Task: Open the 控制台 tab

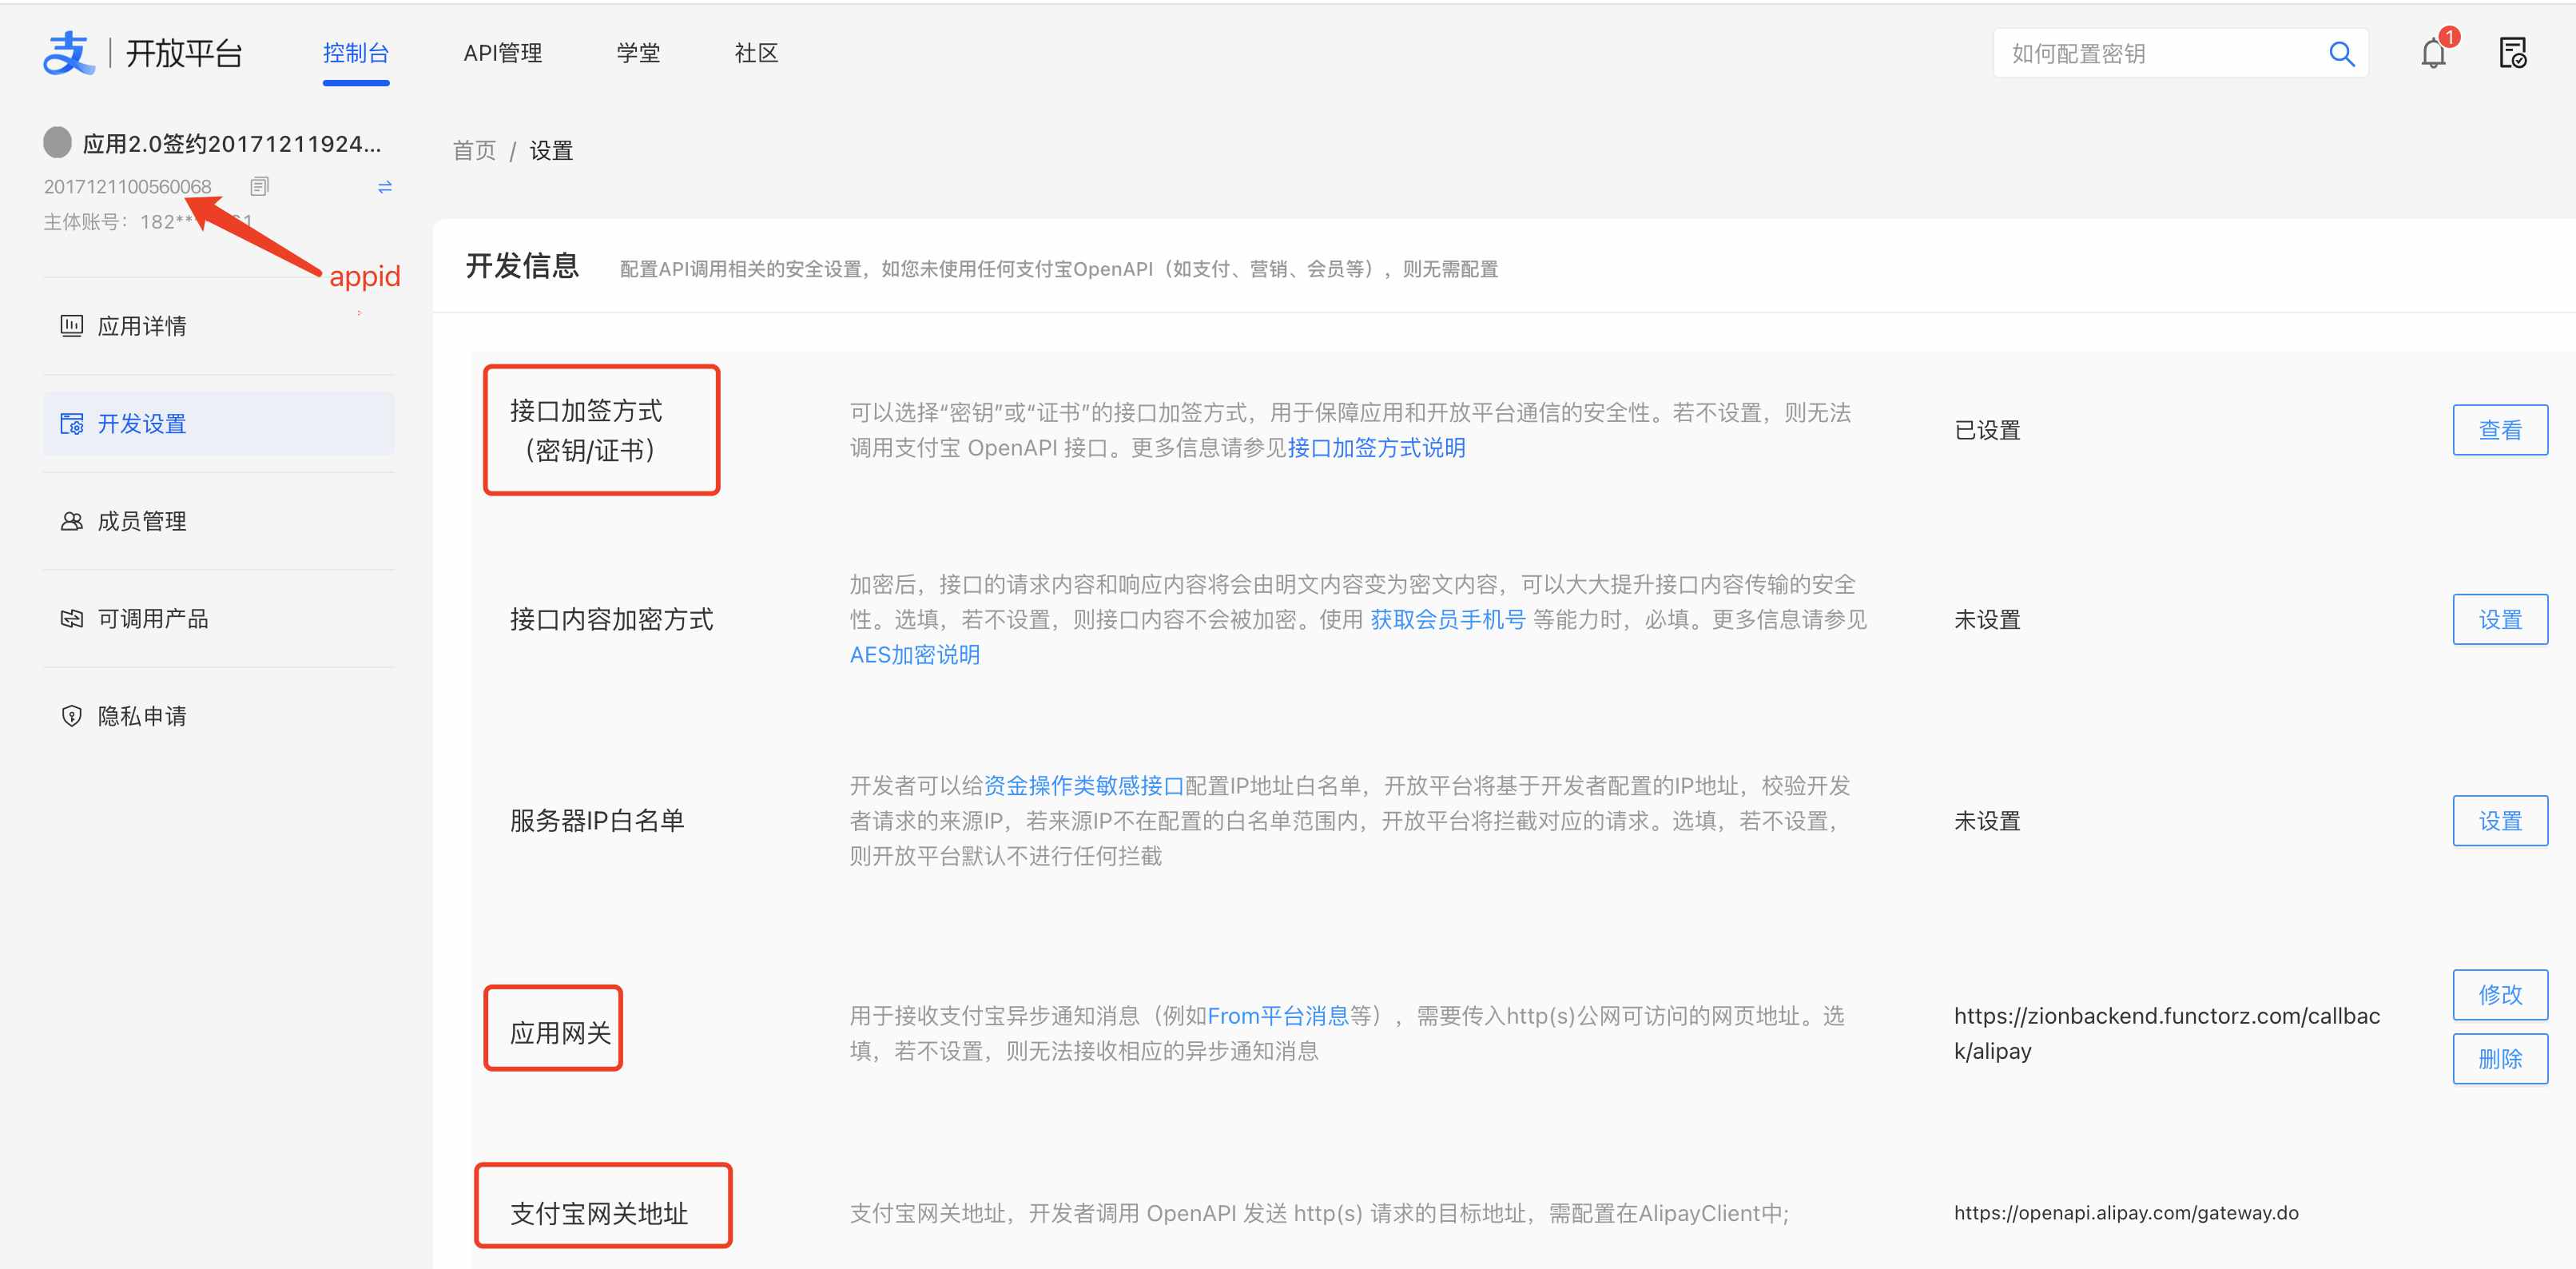Action: click(x=356, y=53)
